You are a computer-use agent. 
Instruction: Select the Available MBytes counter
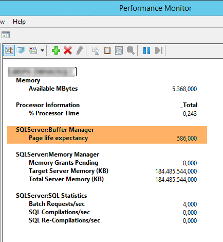pos(53,89)
